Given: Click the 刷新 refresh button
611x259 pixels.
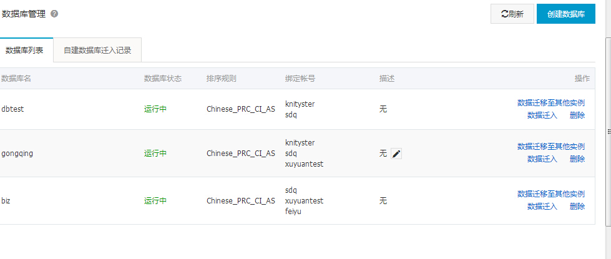Looking at the screenshot, I should [512, 14].
